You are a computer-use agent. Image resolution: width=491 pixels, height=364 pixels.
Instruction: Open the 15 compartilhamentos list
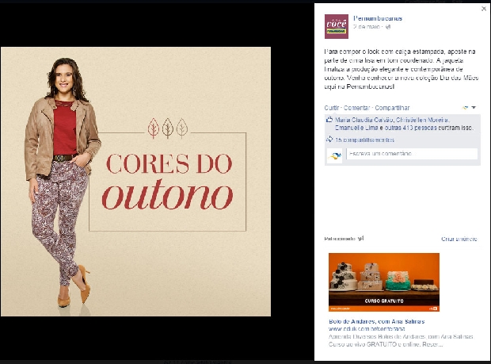pos(364,140)
